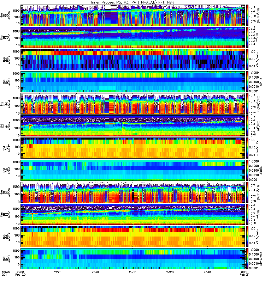Select the thd fbk scm1 filter bank panel
The image size is (265, 282).
pos(133,170)
